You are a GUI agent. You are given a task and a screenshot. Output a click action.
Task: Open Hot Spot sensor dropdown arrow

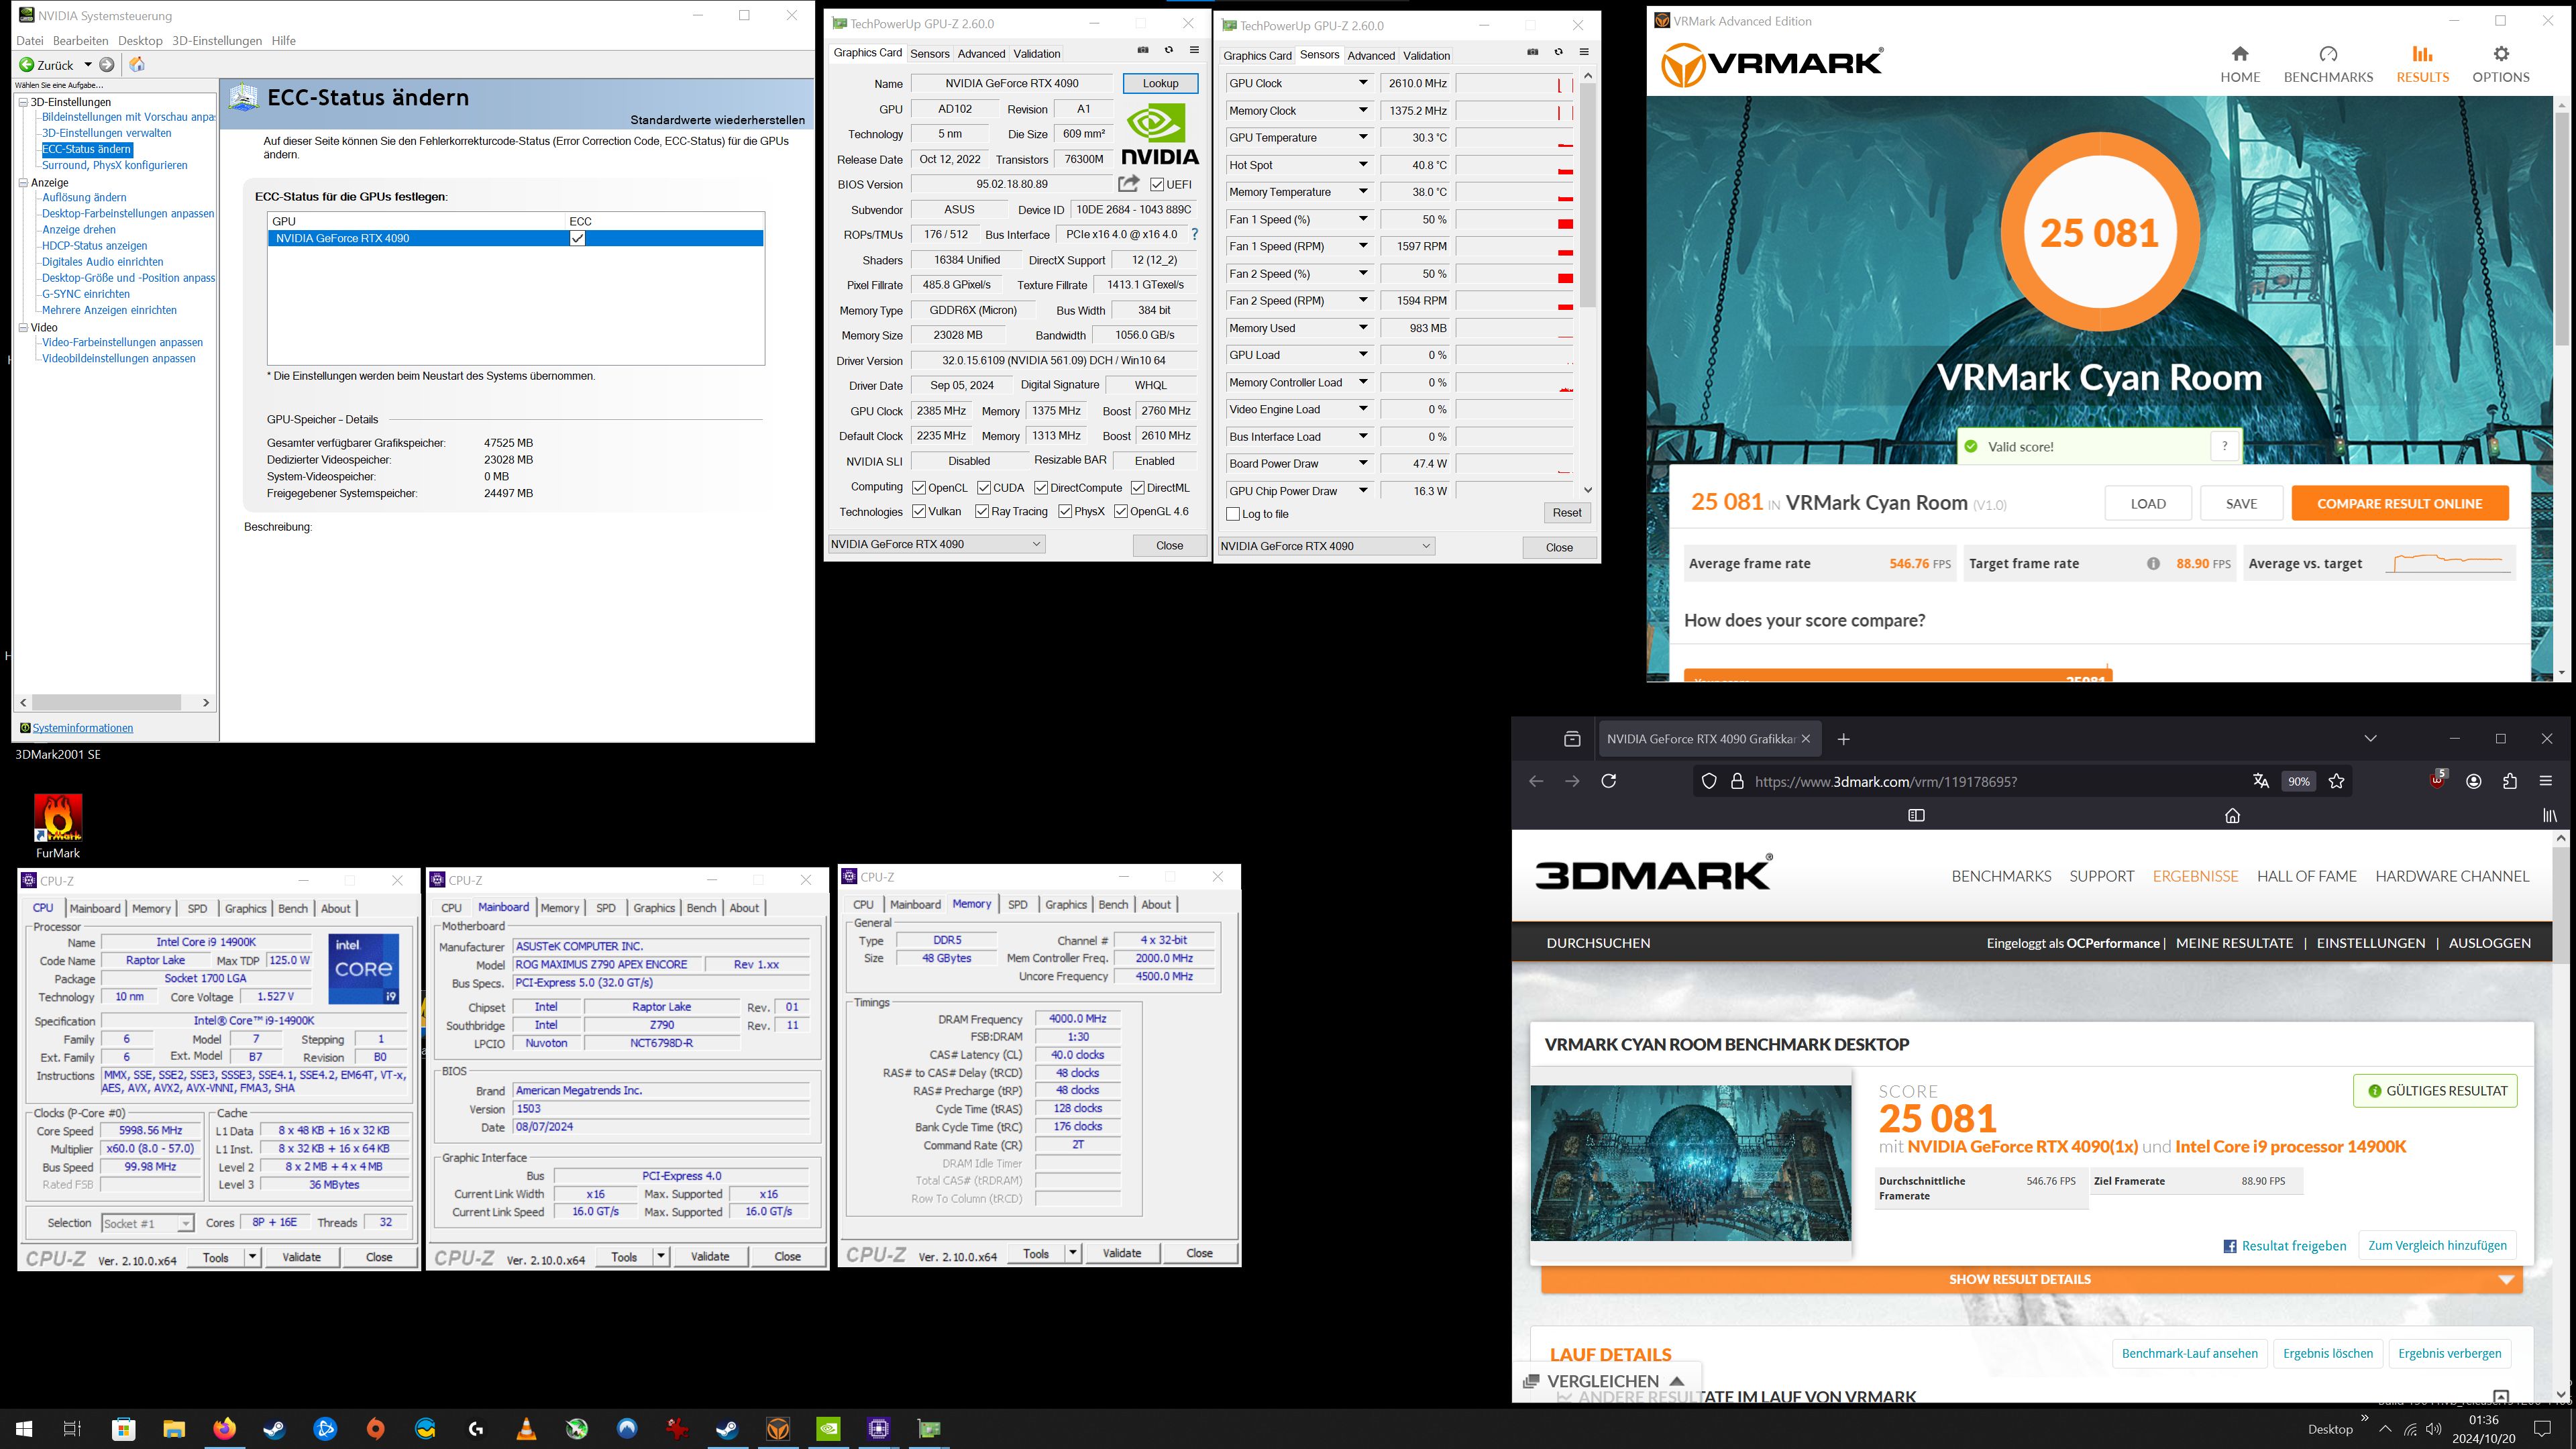[x=1363, y=165]
